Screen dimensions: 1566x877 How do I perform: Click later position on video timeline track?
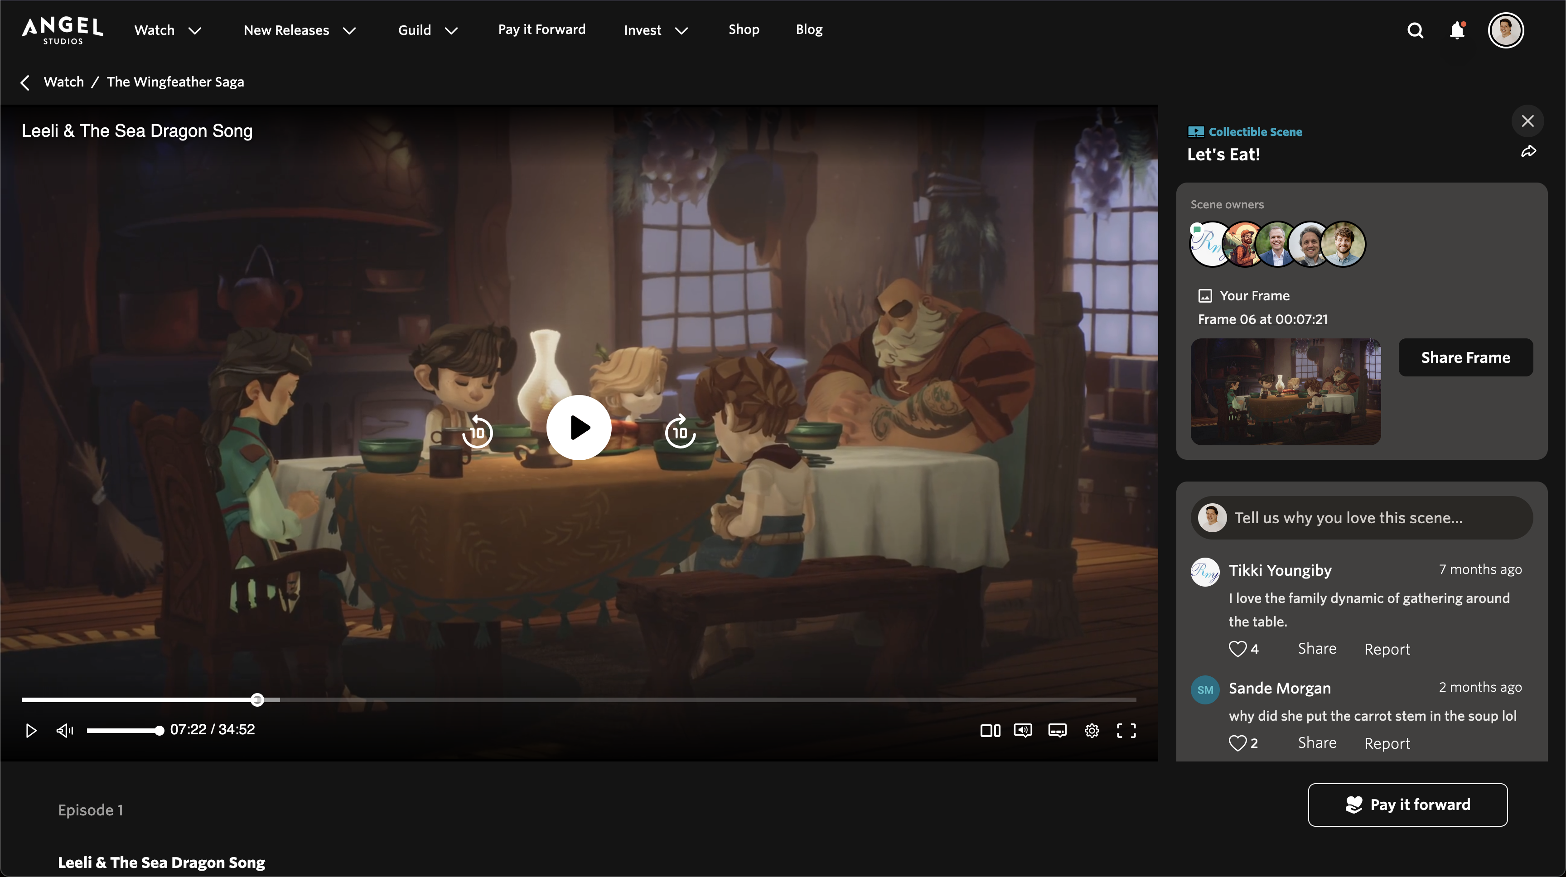tap(708, 699)
